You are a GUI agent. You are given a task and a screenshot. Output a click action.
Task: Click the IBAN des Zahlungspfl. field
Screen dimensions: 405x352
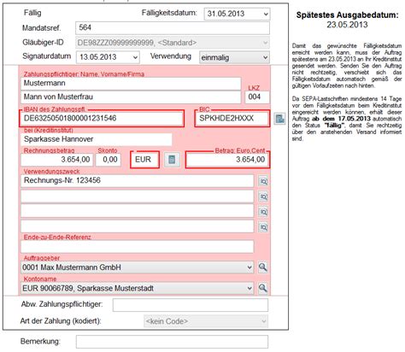click(102, 119)
